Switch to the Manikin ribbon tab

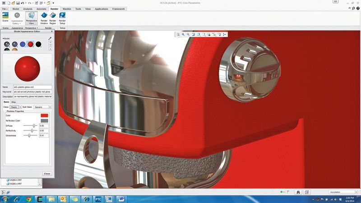point(67,9)
